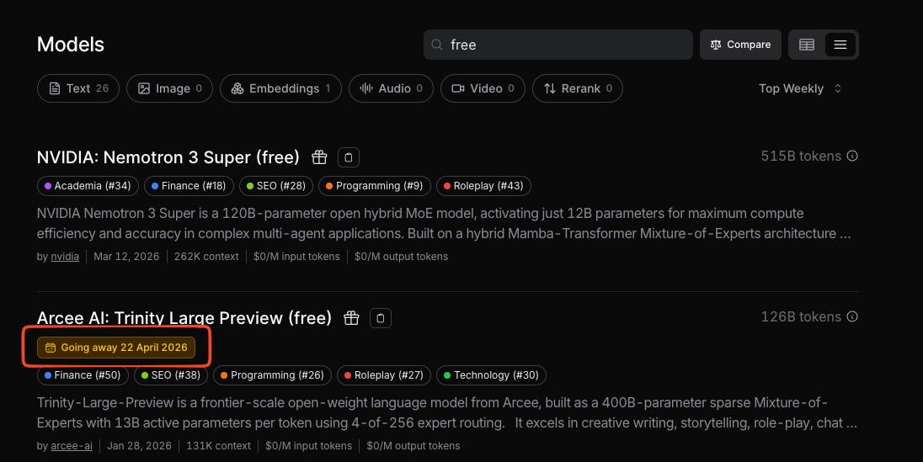Image resolution: width=923 pixels, height=462 pixels.
Task: Click info icon beside 126B tokens
Action: click(851, 316)
